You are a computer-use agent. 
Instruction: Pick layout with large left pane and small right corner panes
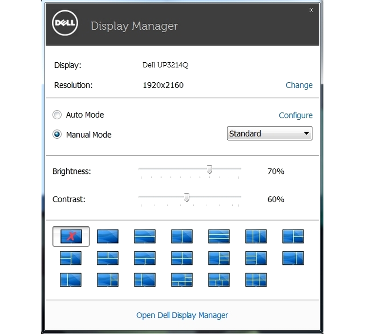108,280
